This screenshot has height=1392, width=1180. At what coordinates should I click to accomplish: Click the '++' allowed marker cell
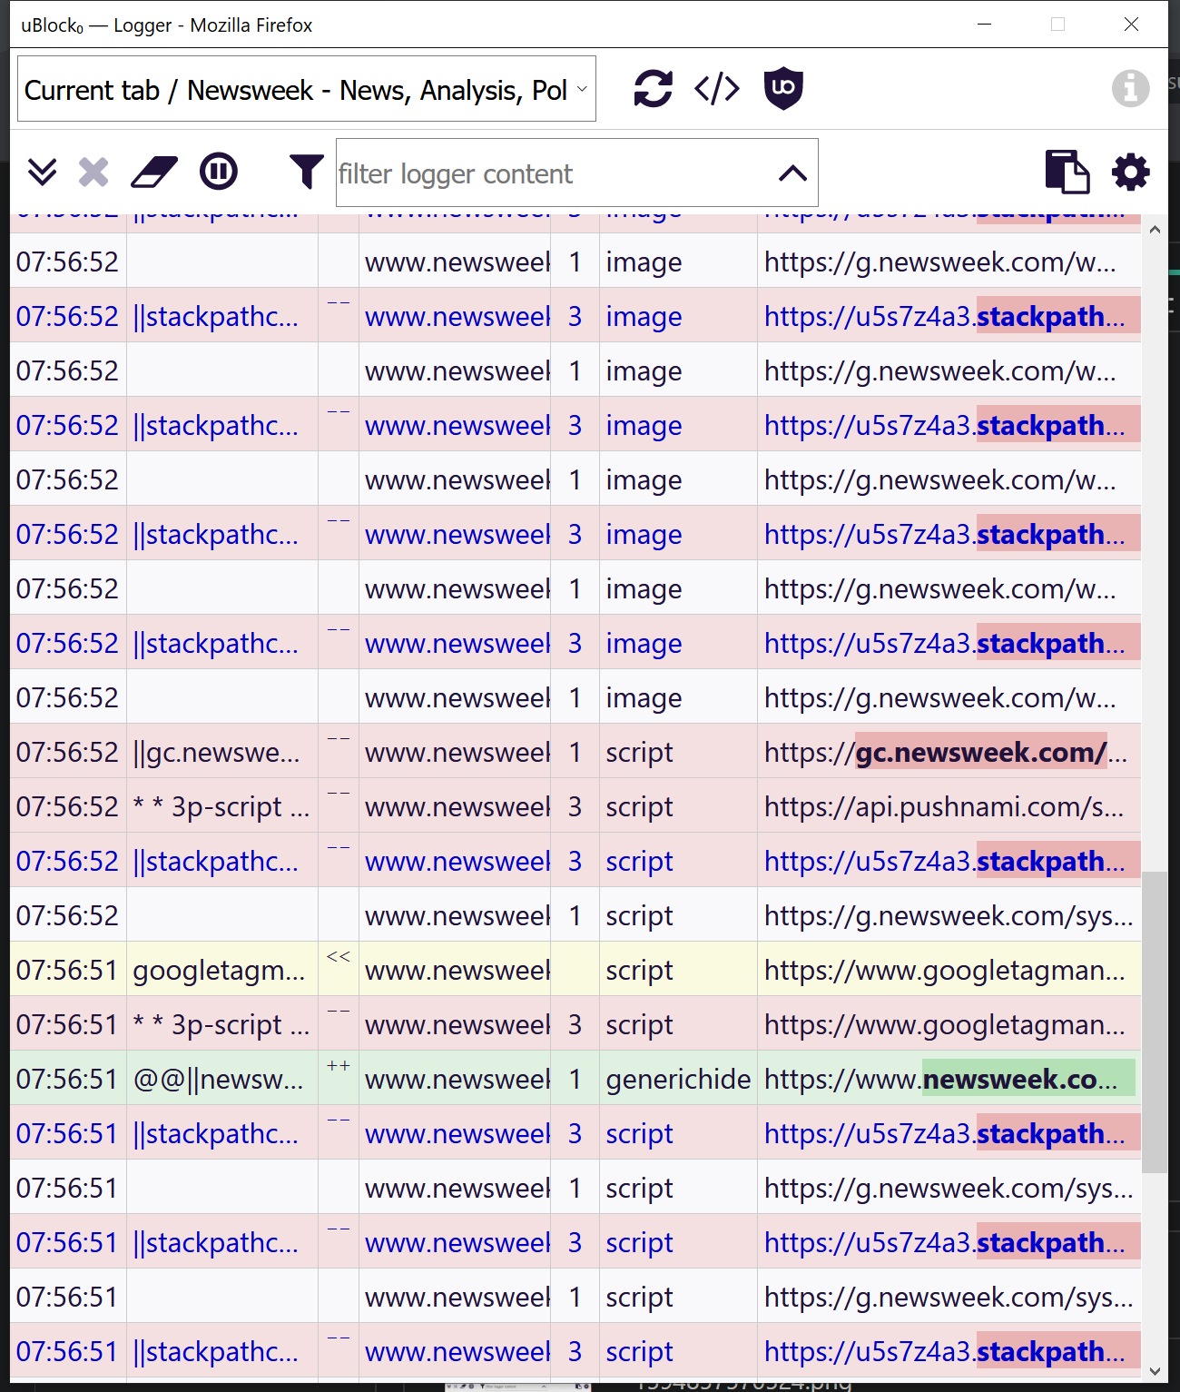tap(339, 1079)
